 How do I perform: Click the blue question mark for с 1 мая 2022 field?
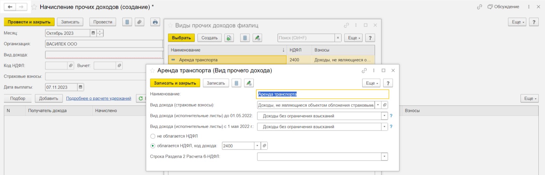pos(391,127)
